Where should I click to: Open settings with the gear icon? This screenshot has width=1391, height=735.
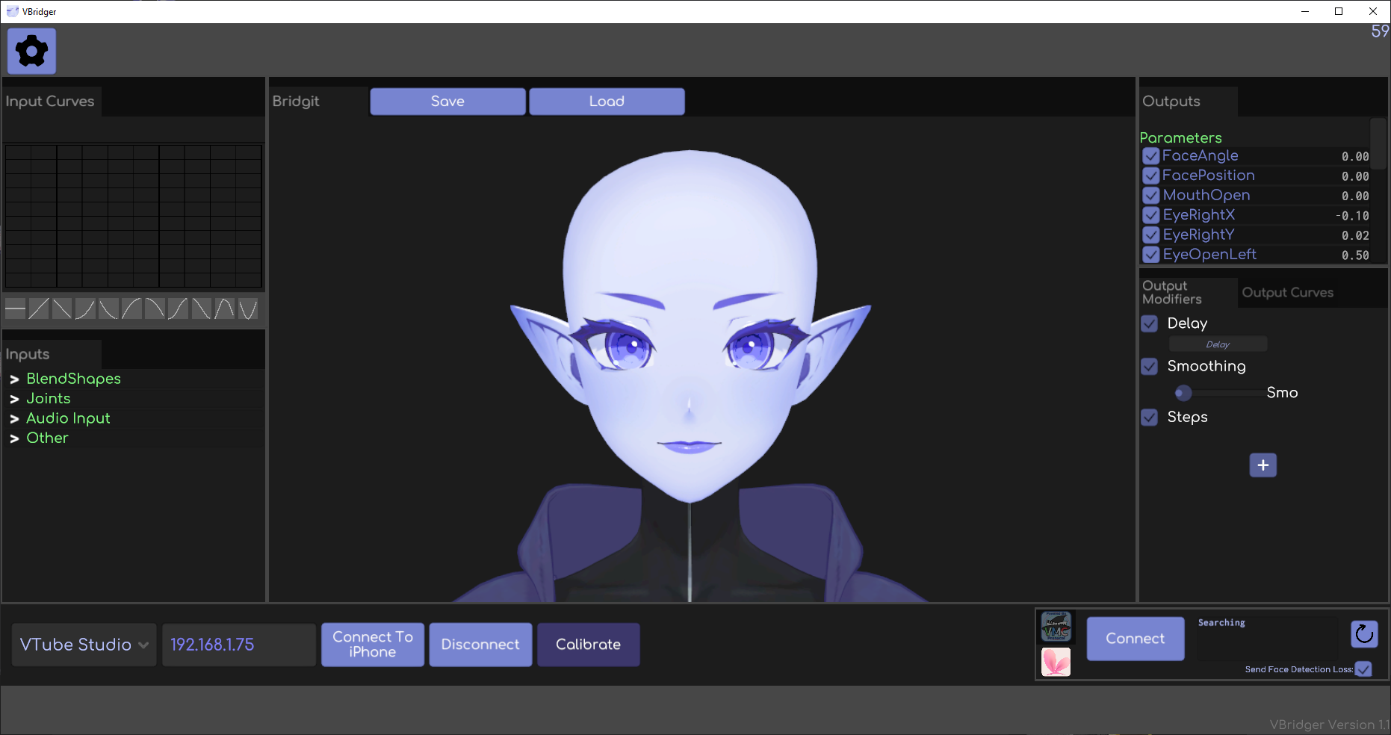click(31, 52)
